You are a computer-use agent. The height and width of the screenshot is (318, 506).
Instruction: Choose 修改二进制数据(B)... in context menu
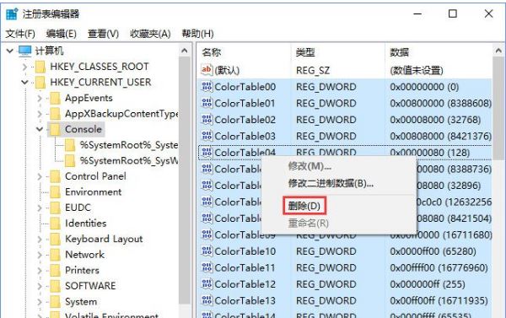pyautogui.click(x=338, y=184)
